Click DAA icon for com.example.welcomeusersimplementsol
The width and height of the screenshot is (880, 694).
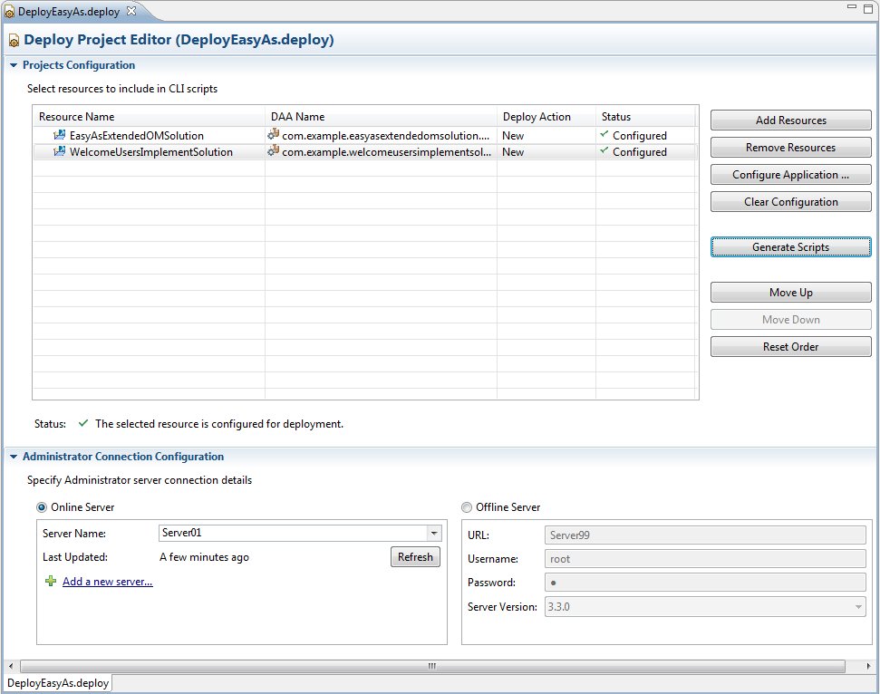tap(273, 152)
